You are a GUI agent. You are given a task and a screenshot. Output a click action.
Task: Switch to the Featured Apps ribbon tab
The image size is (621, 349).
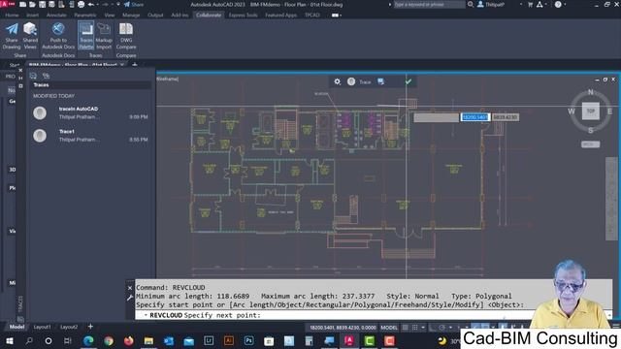pyautogui.click(x=280, y=16)
